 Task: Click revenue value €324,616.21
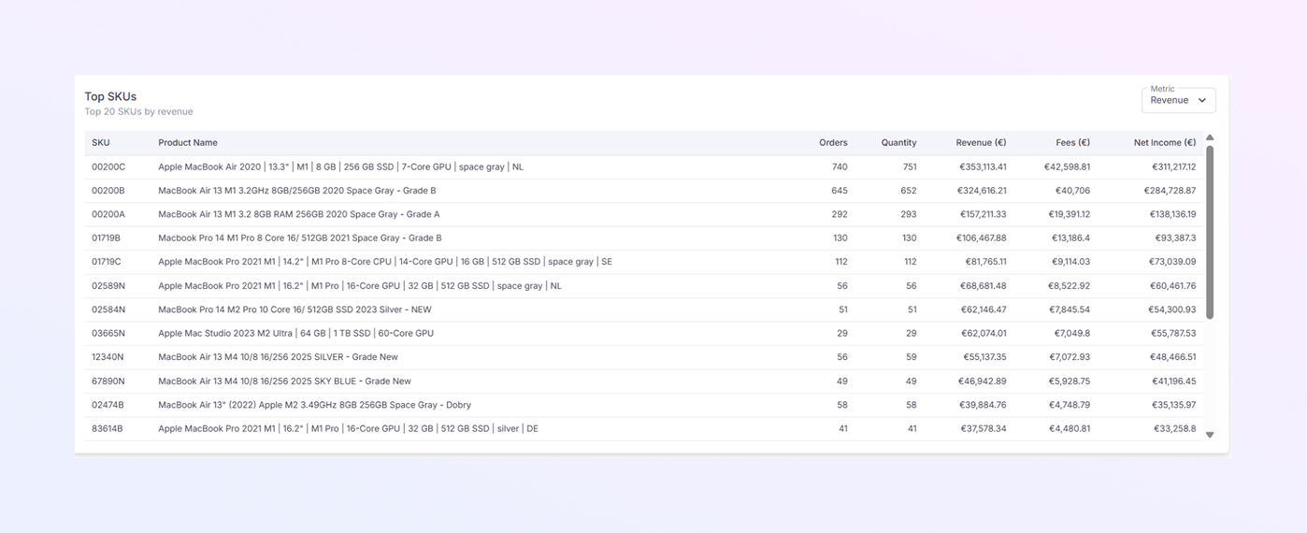coord(981,191)
